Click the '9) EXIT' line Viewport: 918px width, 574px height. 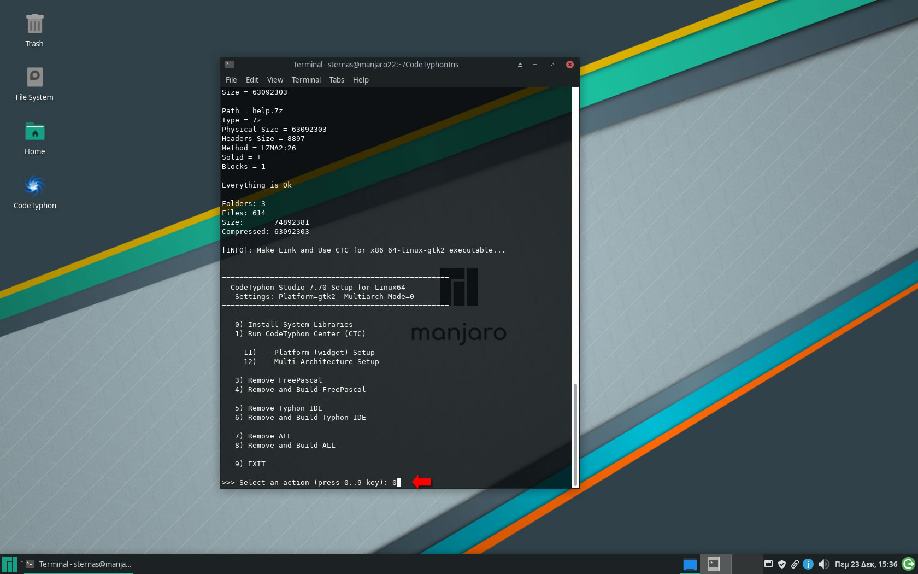click(x=250, y=464)
